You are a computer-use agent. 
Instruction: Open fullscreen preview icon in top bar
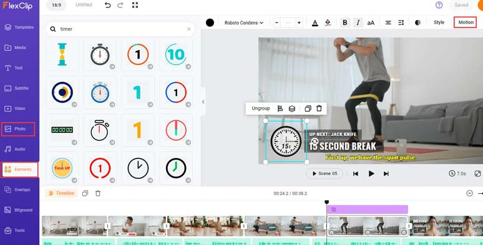[135, 5]
